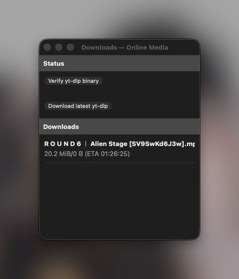Close the Downloads window
This screenshot has height=279, width=239.
click(47, 47)
